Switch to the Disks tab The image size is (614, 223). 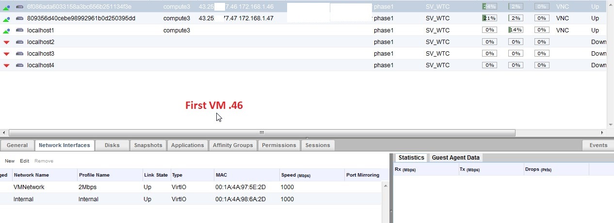click(112, 145)
